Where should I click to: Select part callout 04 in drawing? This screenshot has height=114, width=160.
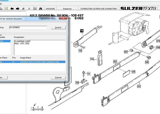click(158, 41)
